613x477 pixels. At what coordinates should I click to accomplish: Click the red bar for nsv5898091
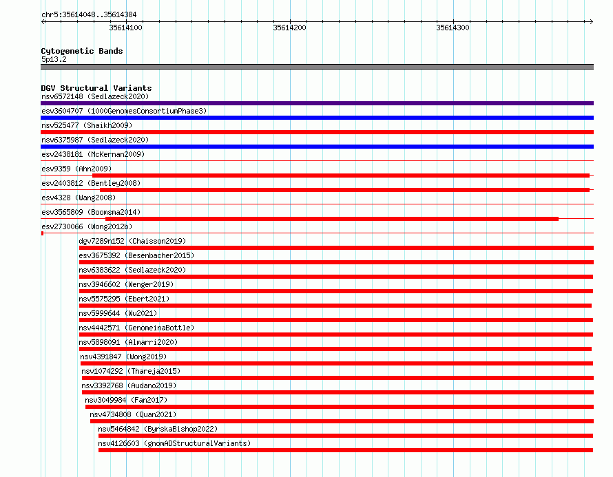[x=335, y=349]
